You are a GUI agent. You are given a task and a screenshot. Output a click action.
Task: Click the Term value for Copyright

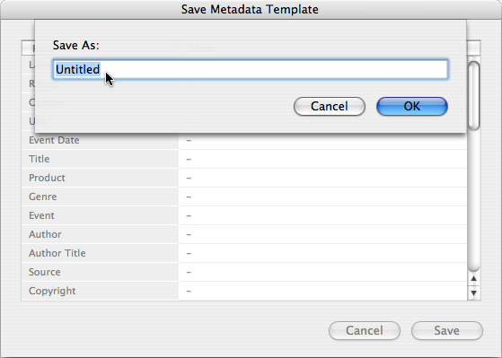pos(322,291)
